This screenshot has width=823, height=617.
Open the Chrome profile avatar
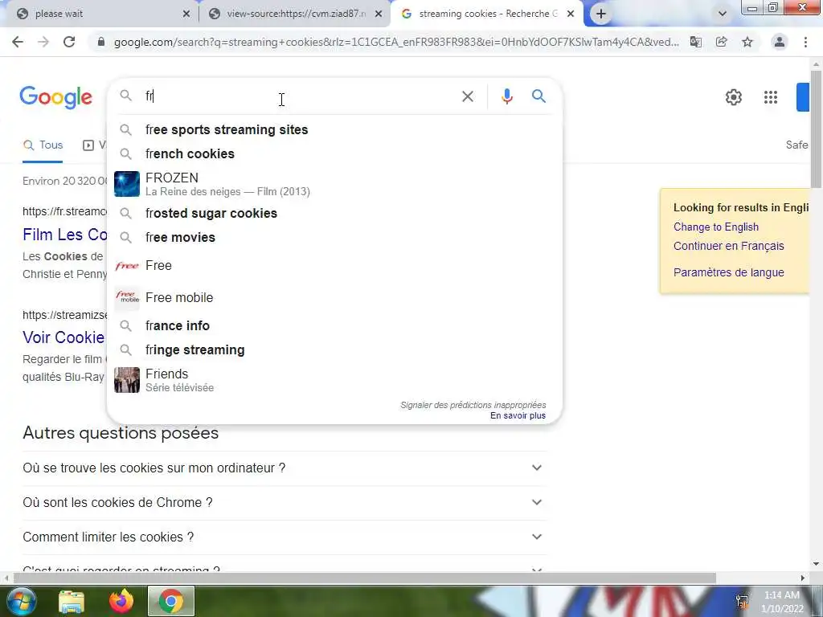(x=780, y=42)
